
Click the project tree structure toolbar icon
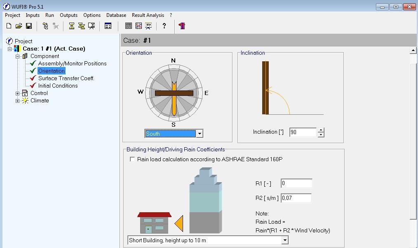tap(45, 26)
